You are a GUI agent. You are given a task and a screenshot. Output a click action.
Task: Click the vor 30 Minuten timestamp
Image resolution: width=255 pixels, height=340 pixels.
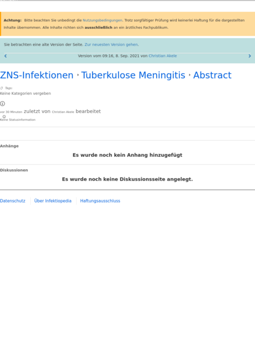11,112
